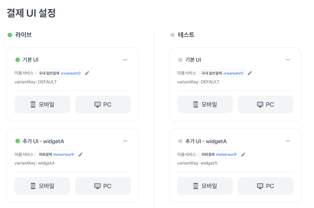This screenshot has width=314, height=208.
Task: Click vrwareahr0 service tag in test 기본 UI
Action: point(233,73)
